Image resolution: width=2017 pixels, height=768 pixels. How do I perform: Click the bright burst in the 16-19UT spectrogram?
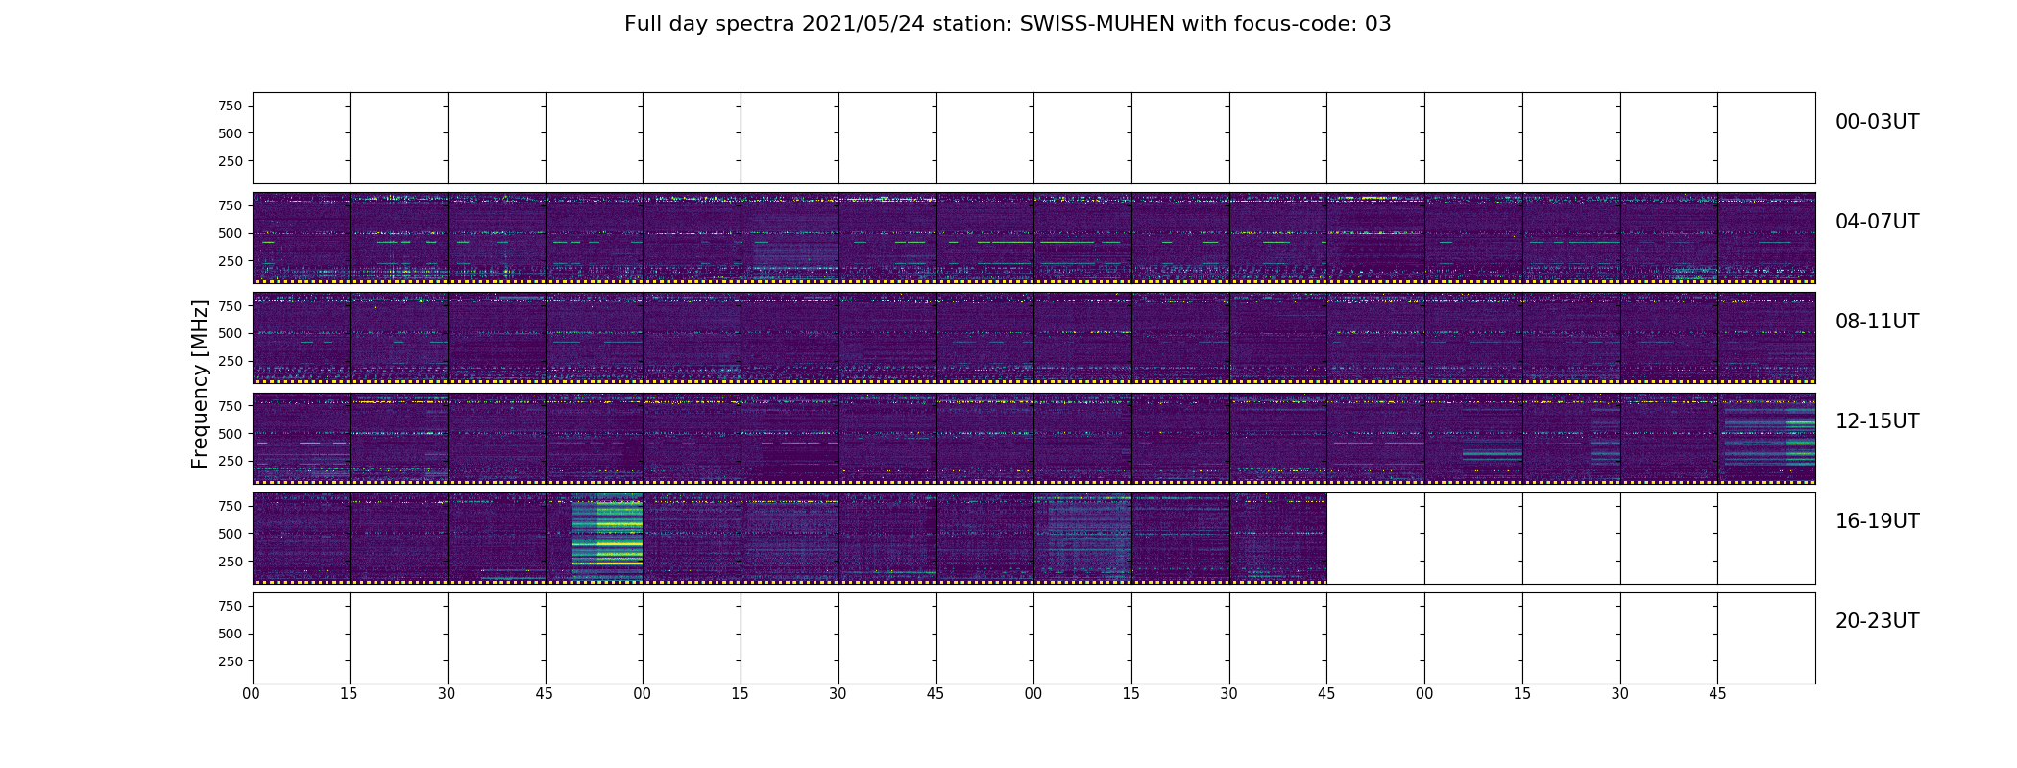point(607,538)
